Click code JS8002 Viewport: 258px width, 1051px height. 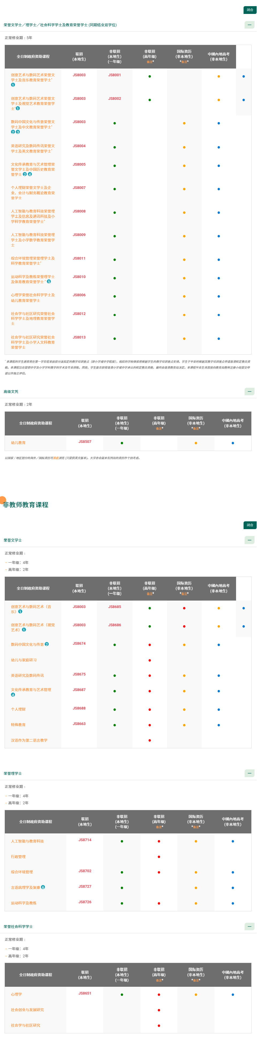[x=115, y=99]
